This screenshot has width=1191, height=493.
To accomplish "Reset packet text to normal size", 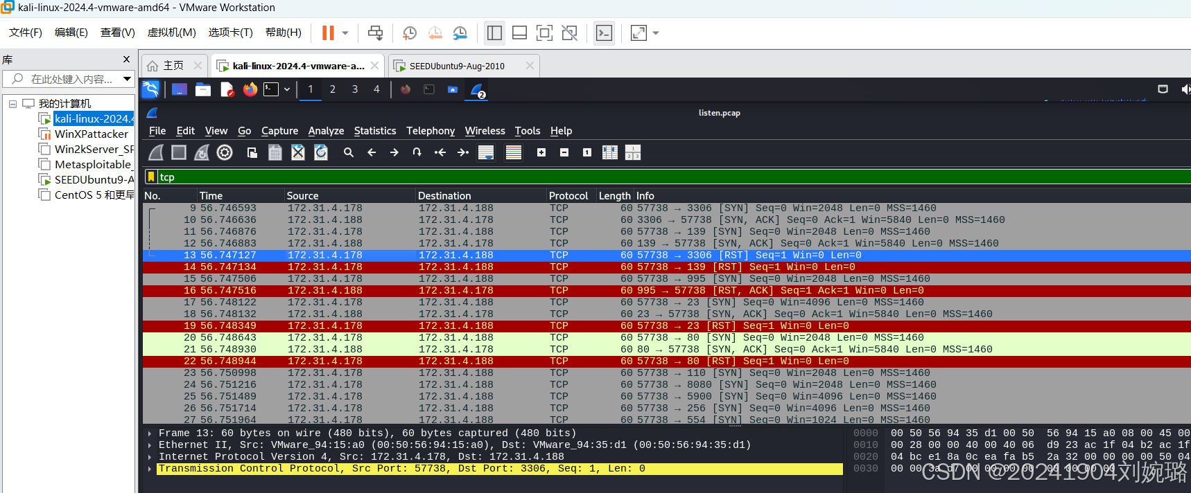I will click(x=587, y=152).
